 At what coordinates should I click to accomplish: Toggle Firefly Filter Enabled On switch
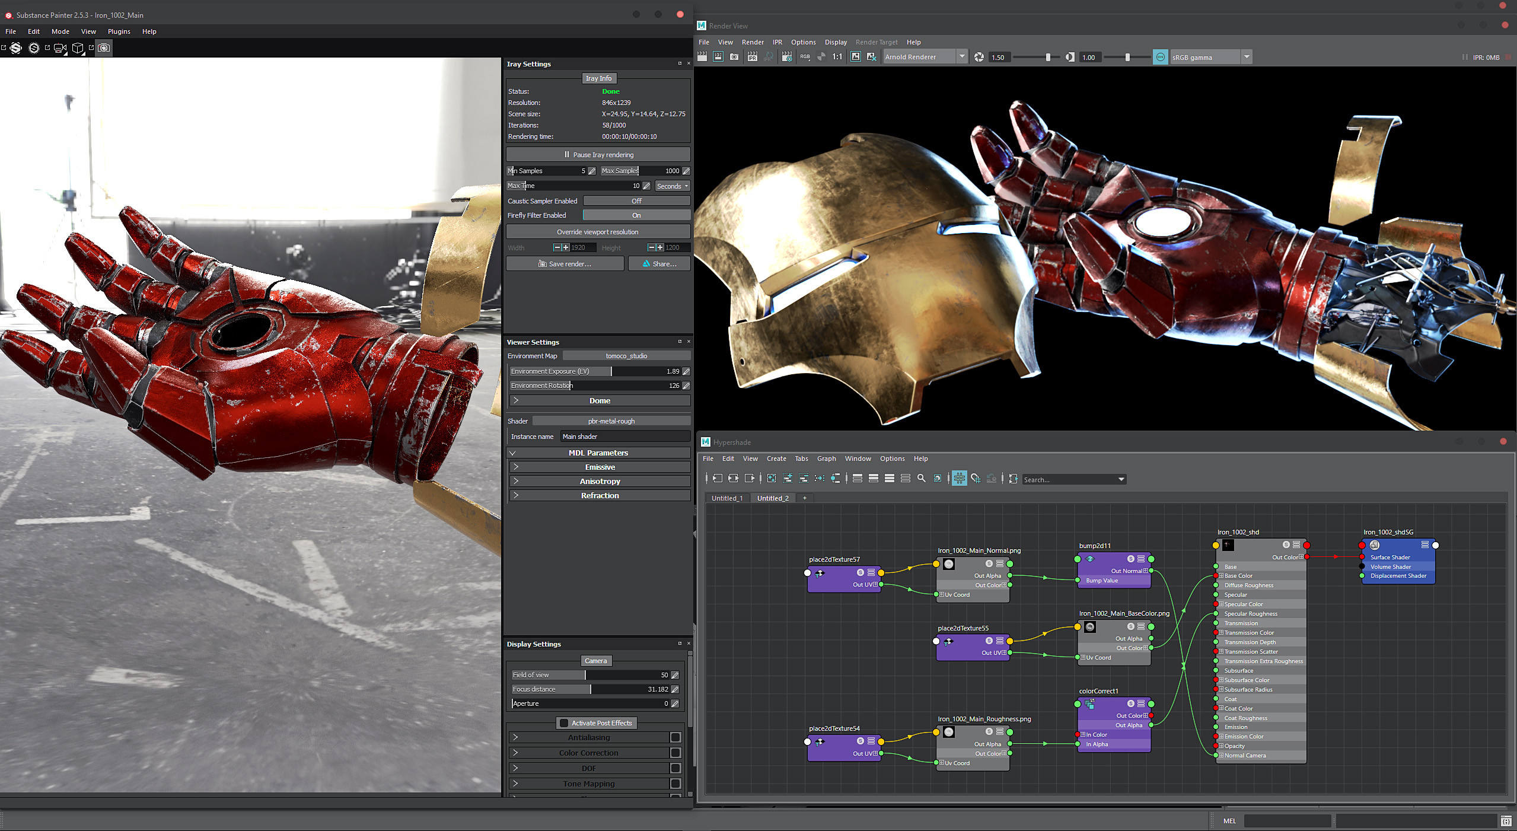[636, 215]
